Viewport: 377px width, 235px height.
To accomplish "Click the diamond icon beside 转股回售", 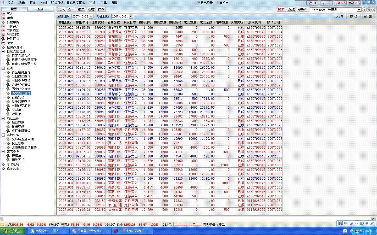I will pos(3,39).
